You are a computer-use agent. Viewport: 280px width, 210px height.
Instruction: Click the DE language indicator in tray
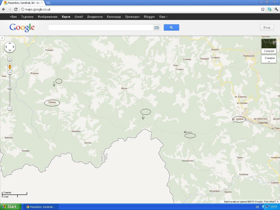(x=257, y=207)
